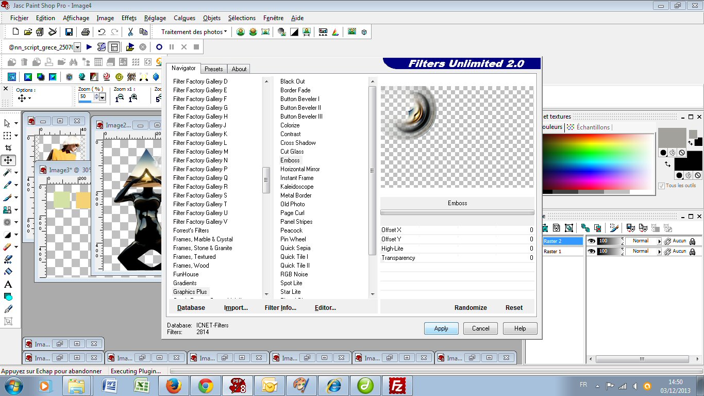
Task: Select 'Kaleidoscope' in the filter list
Action: (297, 187)
